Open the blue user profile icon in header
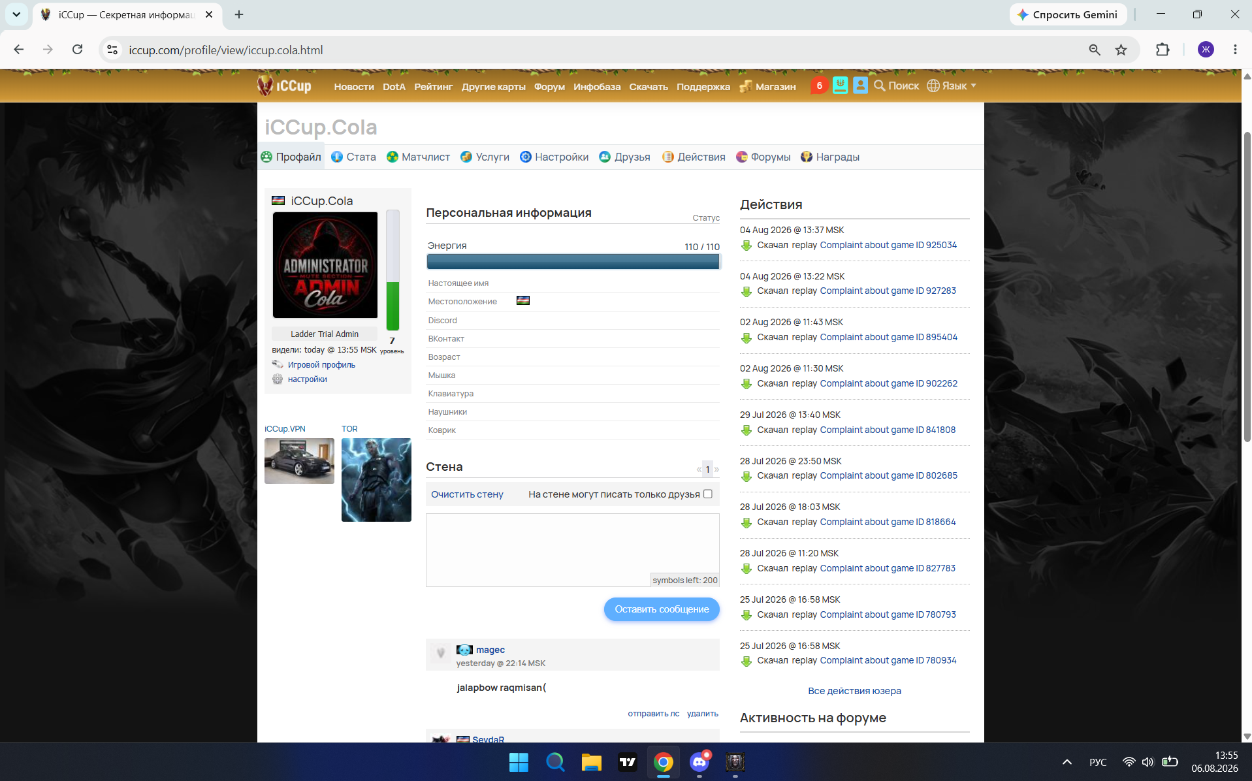 [860, 86]
